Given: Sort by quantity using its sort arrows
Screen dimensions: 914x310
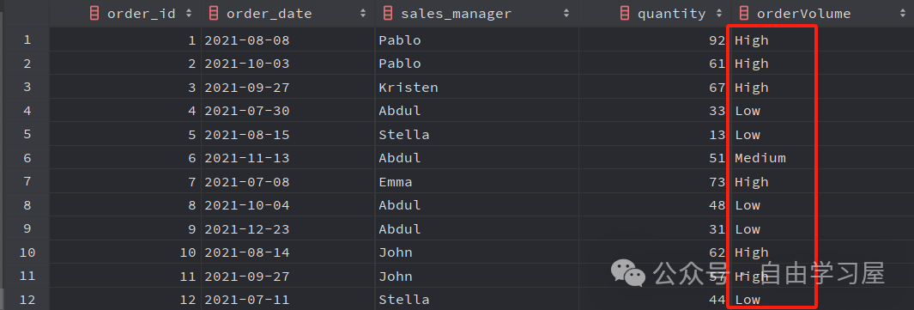Looking at the screenshot, I should click(717, 14).
